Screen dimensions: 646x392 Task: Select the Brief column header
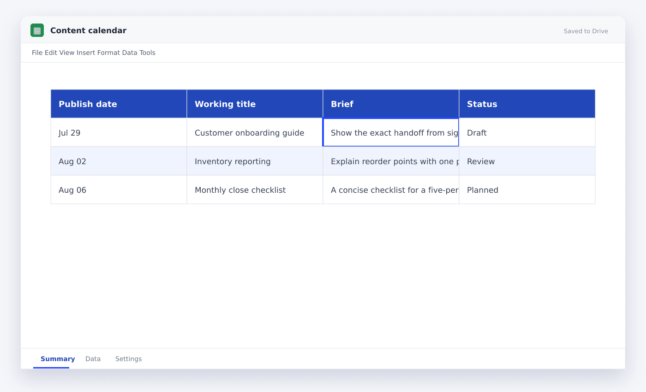(391, 104)
